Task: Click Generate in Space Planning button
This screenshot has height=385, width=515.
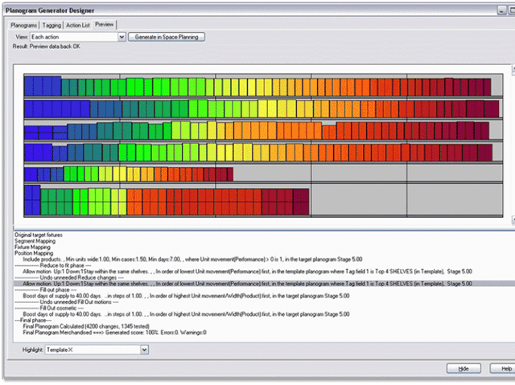Action: pyautogui.click(x=167, y=37)
